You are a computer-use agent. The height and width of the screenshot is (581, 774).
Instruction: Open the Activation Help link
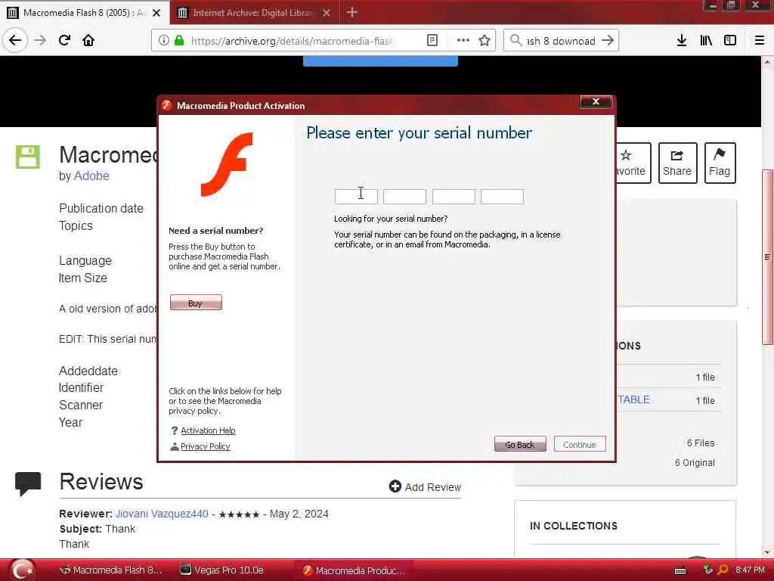(x=208, y=430)
